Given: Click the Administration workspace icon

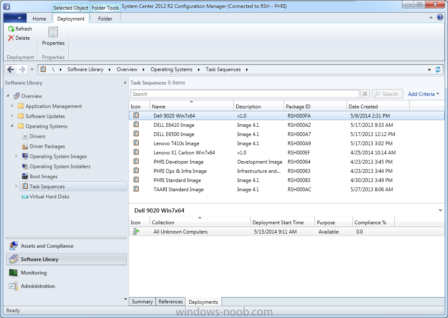Looking at the screenshot, I should (13, 286).
